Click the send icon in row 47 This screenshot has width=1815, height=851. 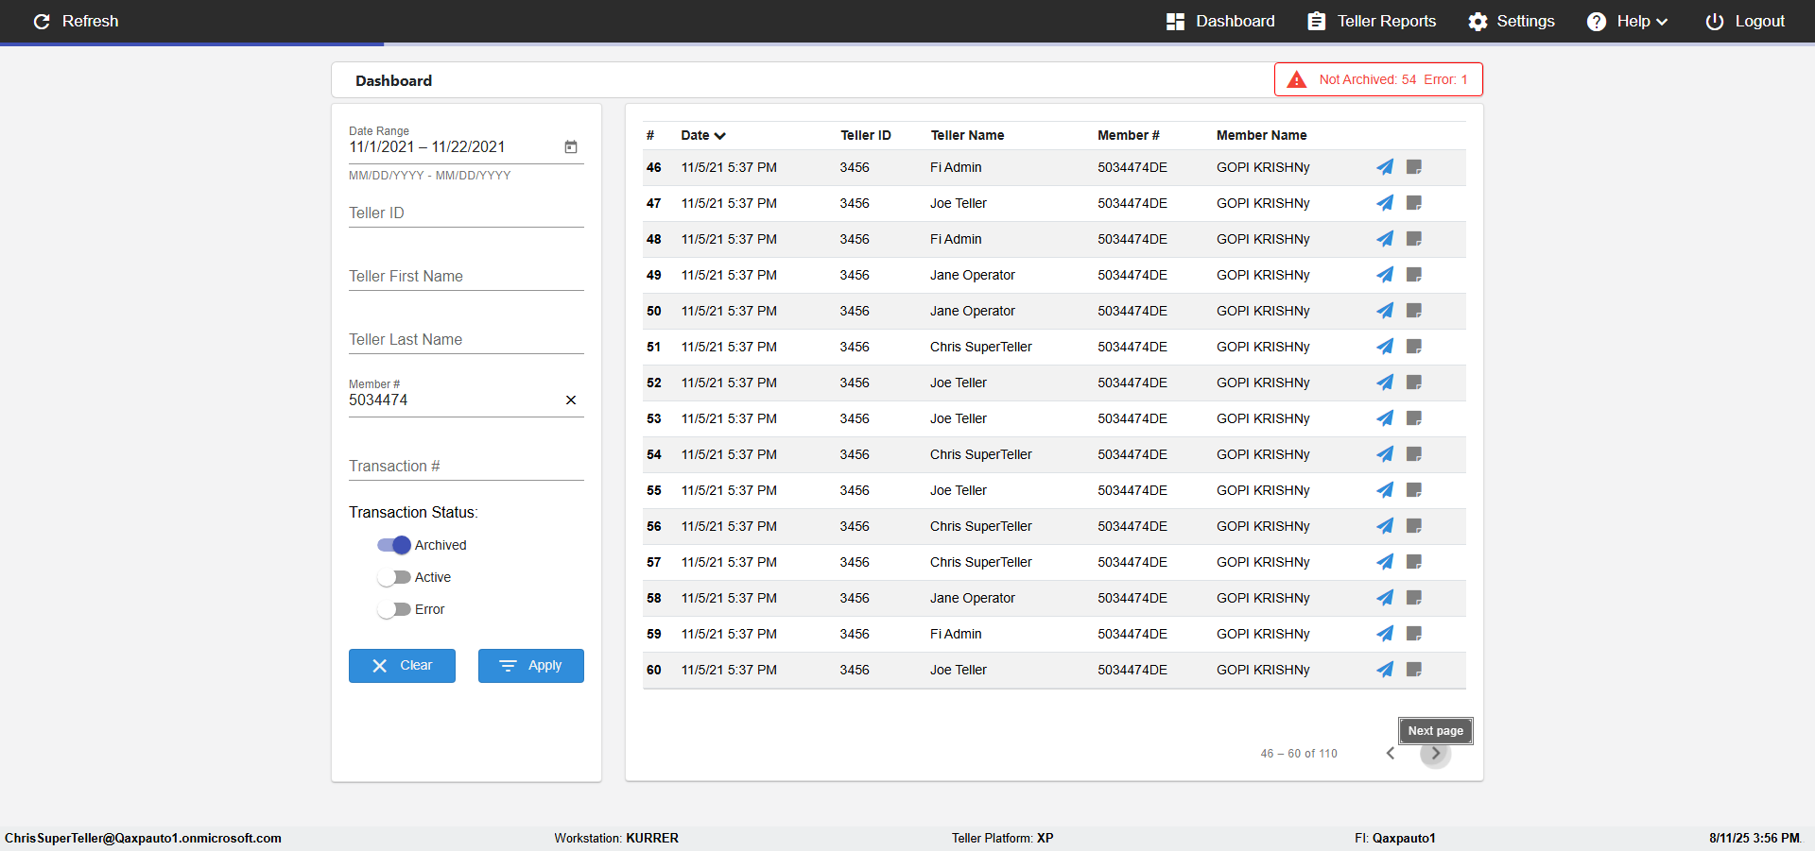tap(1385, 203)
